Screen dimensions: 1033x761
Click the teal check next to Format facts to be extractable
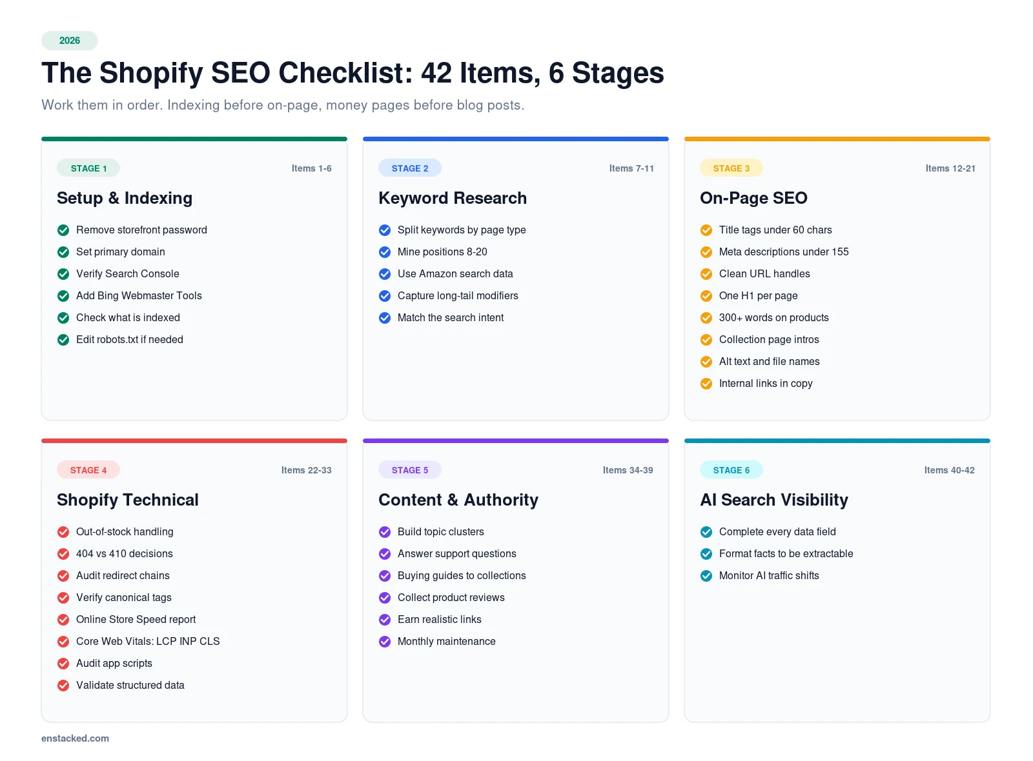click(706, 554)
